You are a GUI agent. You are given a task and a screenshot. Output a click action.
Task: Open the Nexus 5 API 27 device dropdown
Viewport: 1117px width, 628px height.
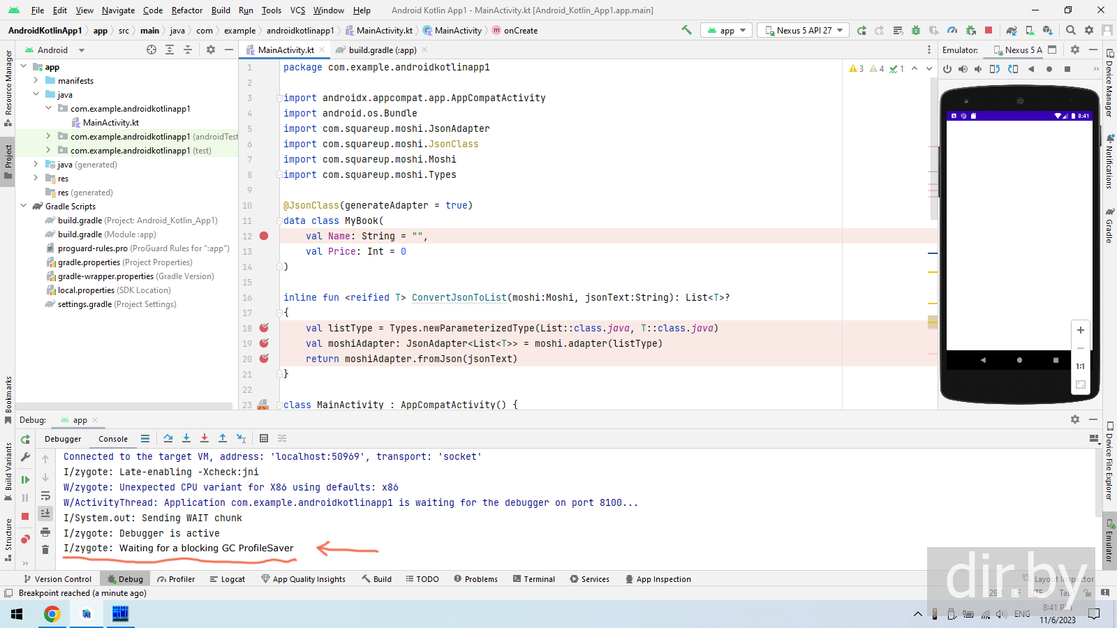(804, 30)
